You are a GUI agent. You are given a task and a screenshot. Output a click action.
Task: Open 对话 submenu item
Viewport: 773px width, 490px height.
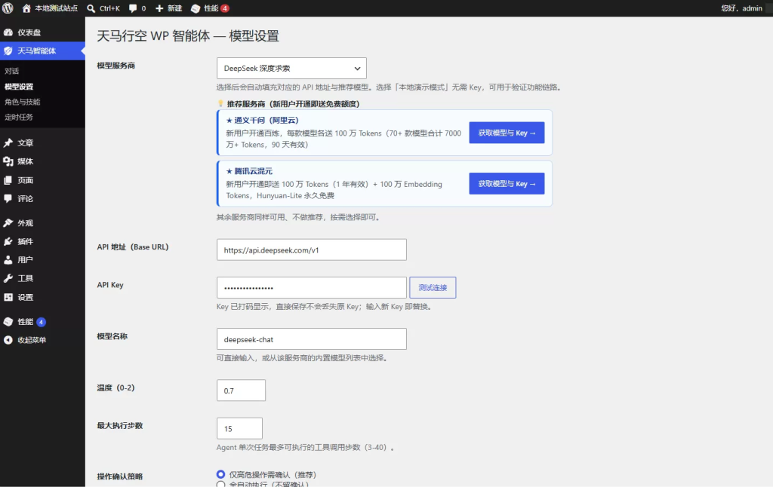point(12,72)
